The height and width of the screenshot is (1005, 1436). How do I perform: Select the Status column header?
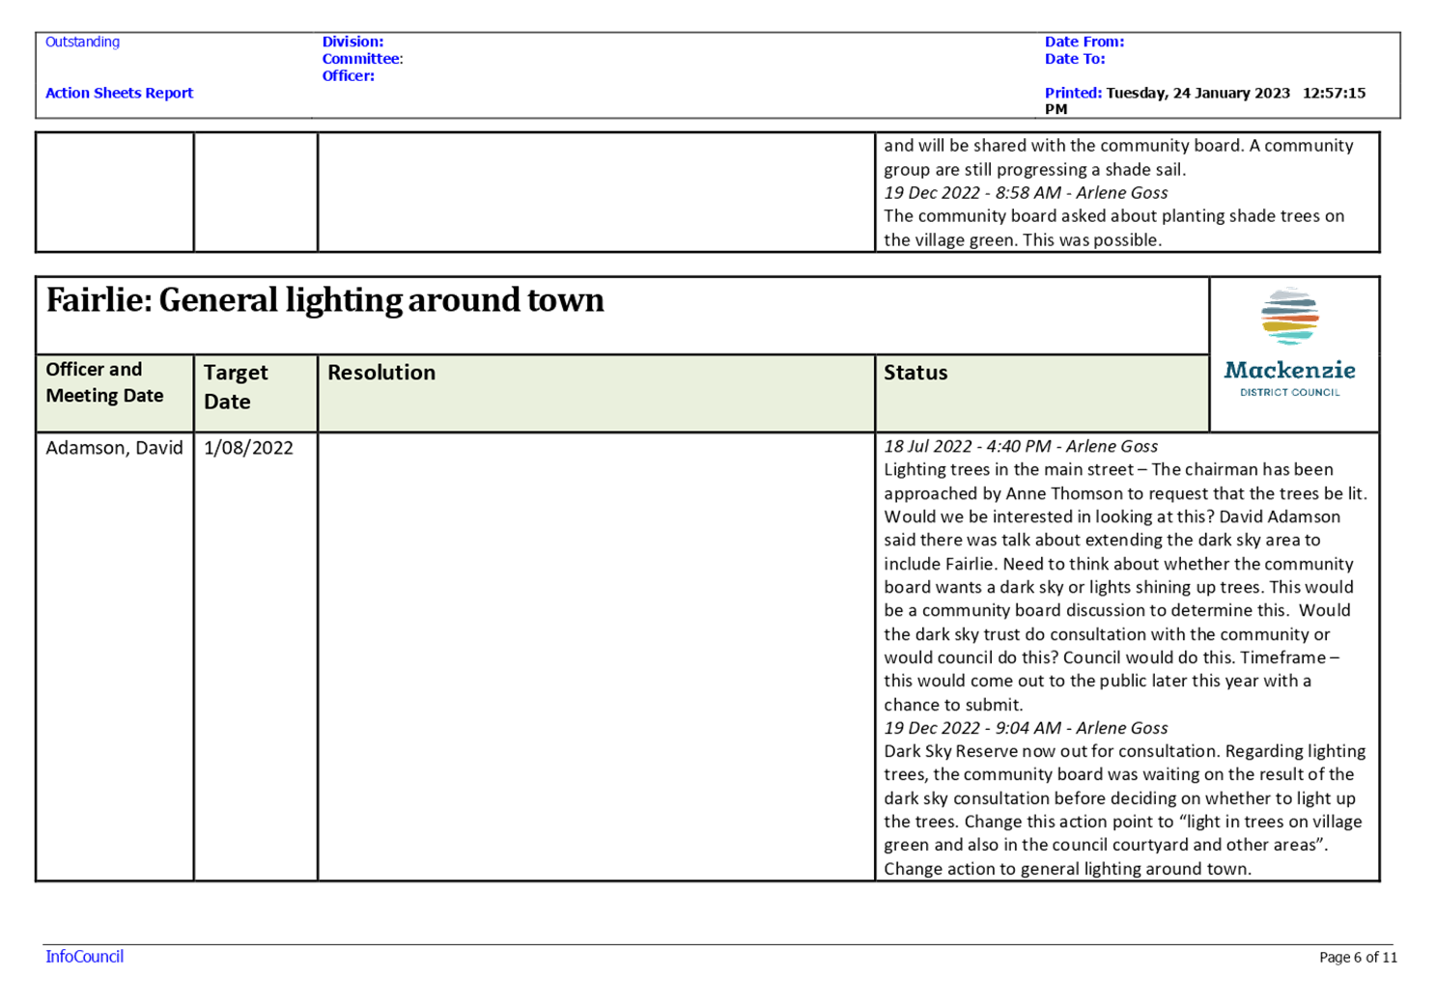915,372
